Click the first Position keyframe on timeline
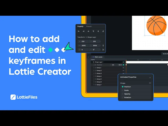The image size is (168, 126). pos(126,65)
